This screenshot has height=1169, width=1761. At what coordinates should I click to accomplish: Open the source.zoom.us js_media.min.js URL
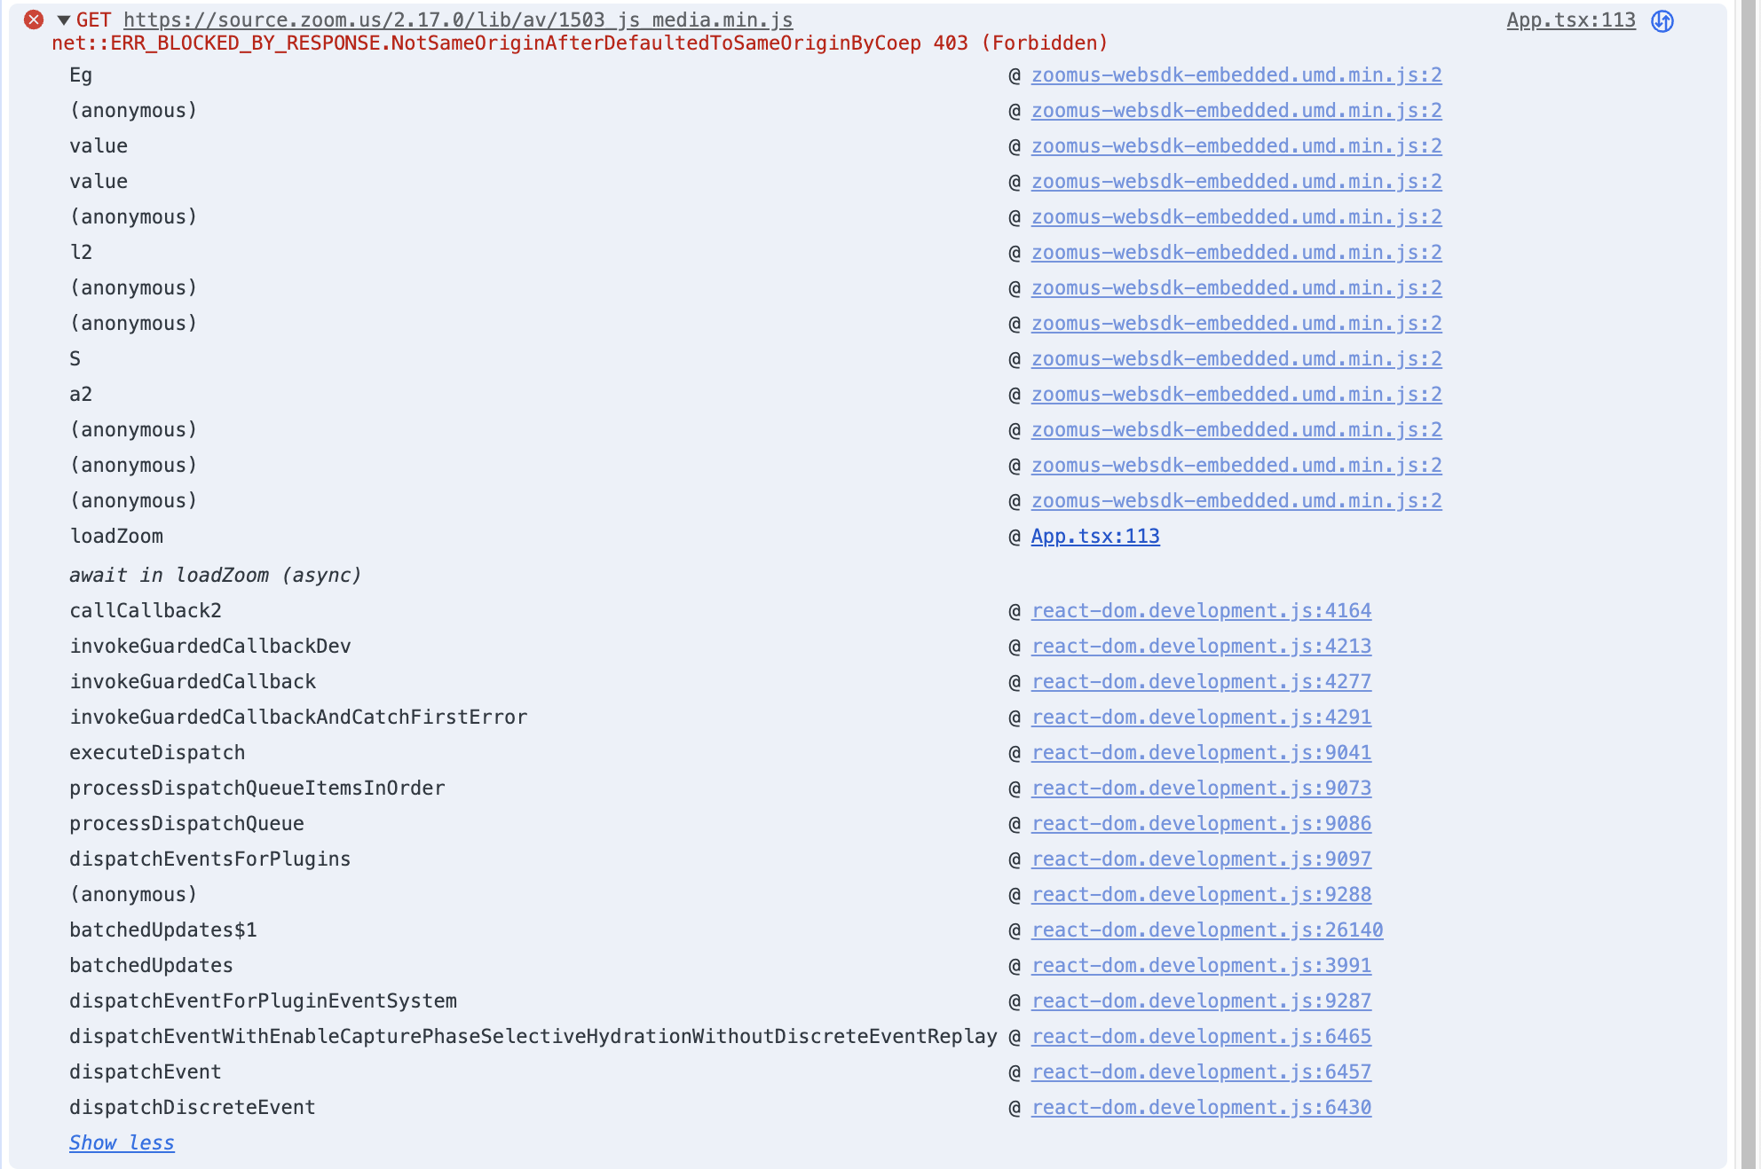tap(458, 20)
